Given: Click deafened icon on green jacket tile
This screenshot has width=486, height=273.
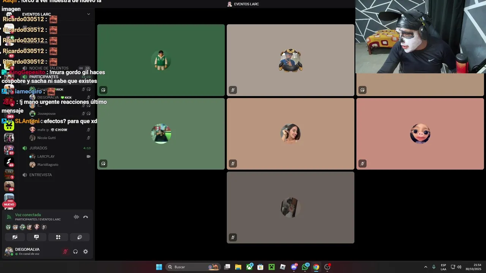Looking at the screenshot, I should (103, 90).
